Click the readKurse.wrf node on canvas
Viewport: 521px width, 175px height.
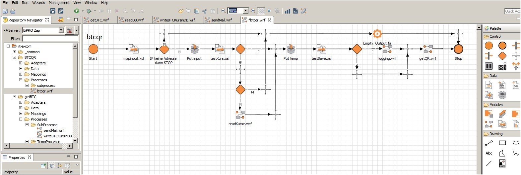tap(240, 115)
